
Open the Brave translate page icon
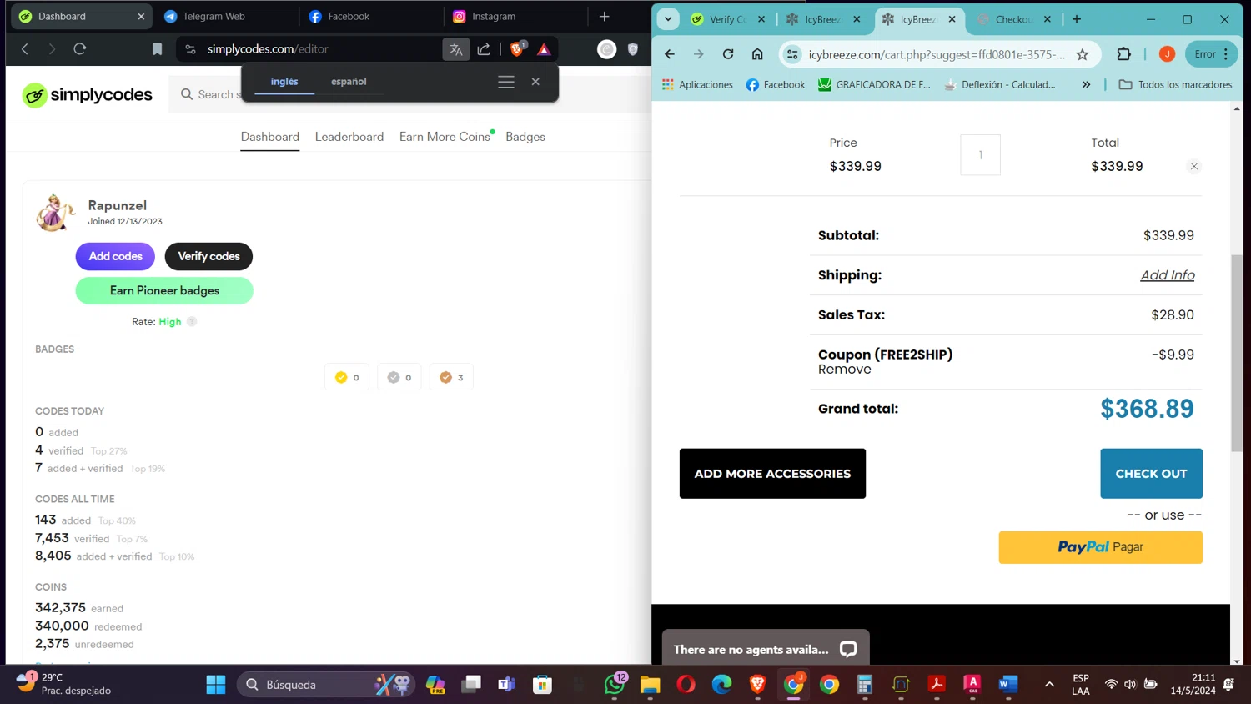(x=456, y=49)
